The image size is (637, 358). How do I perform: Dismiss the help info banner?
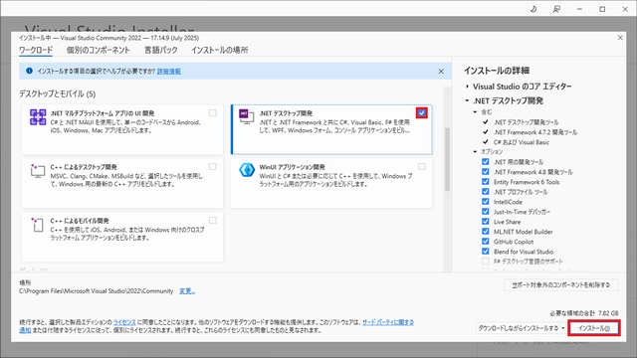tap(441, 72)
